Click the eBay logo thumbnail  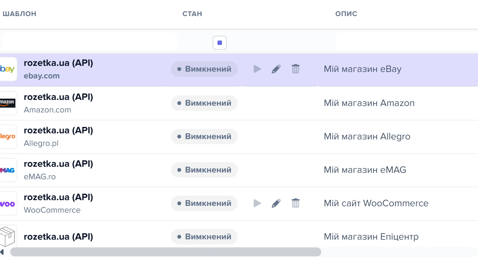tap(8, 69)
